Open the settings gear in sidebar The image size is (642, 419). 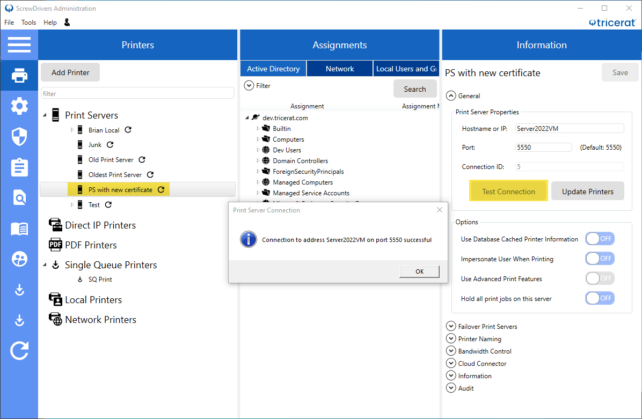[x=19, y=106]
